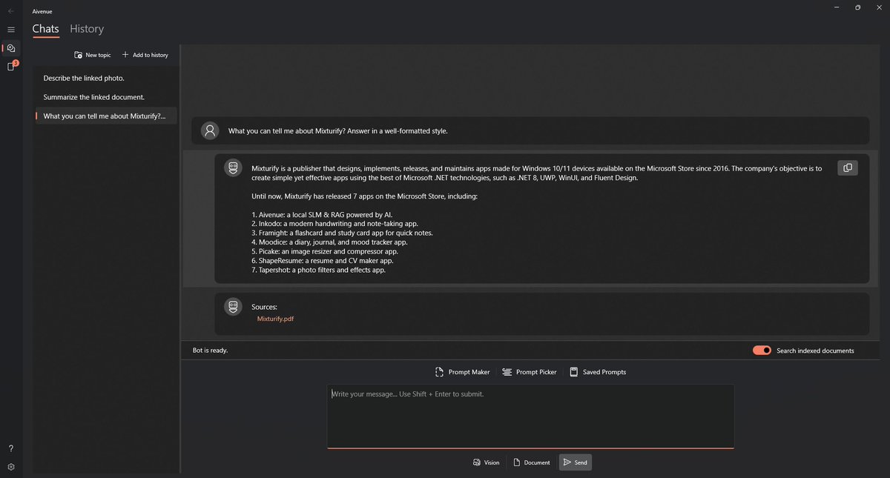Maximize or restore the Aivenue window
The width and height of the screenshot is (890, 478).
click(x=857, y=7)
